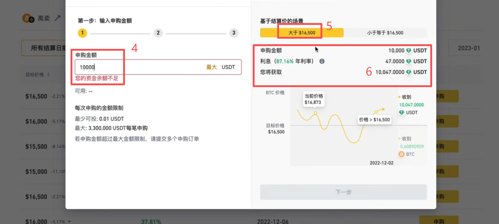Click the green USDT icon in chart legend
This screenshot has height=224, width=499.
401,112
